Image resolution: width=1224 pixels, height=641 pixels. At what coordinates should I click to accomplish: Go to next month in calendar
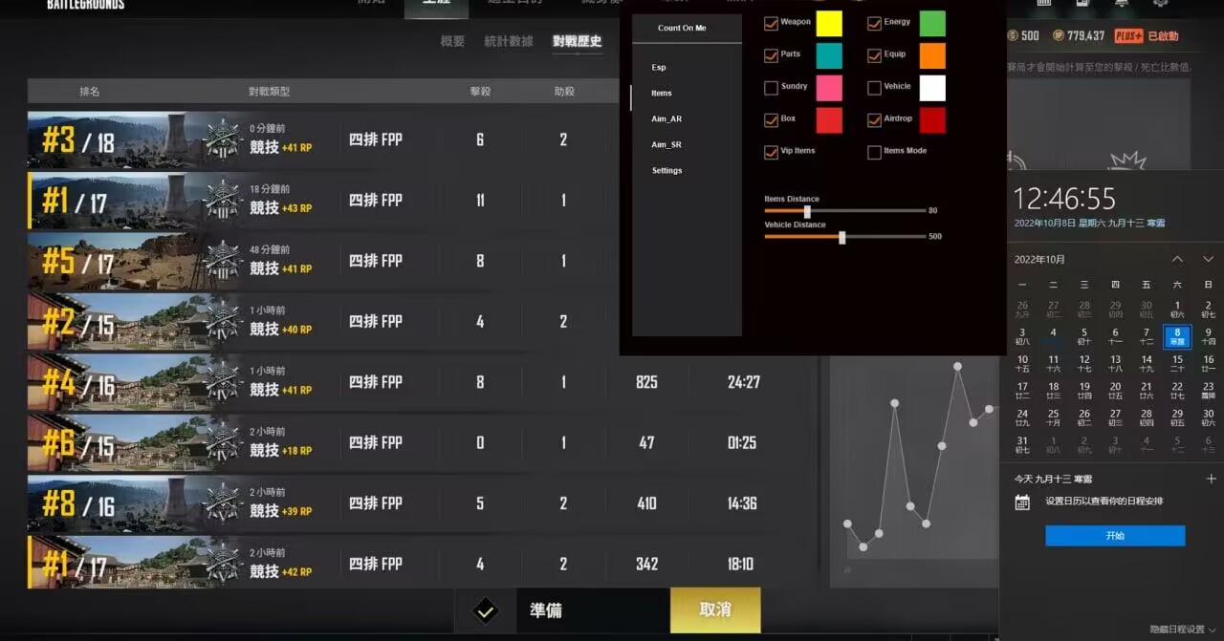pyautogui.click(x=1209, y=259)
